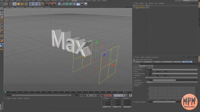Activate the Scale tool in top toolbar
The image size is (200, 112).
(x=18, y=4)
